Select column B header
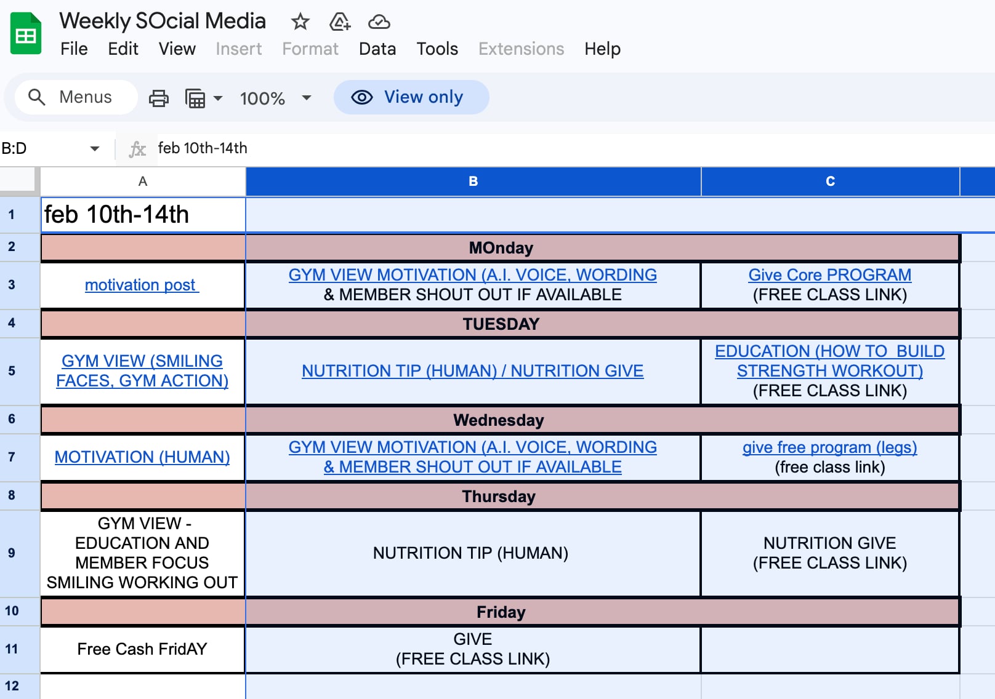The width and height of the screenshot is (995, 699). [x=473, y=182]
